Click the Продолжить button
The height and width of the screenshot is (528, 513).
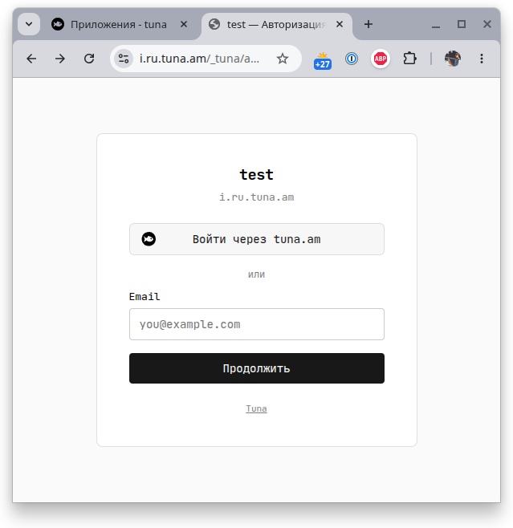(x=257, y=368)
